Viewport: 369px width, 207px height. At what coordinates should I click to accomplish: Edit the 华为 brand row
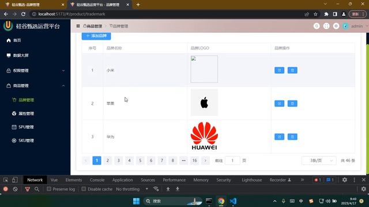[279, 137]
